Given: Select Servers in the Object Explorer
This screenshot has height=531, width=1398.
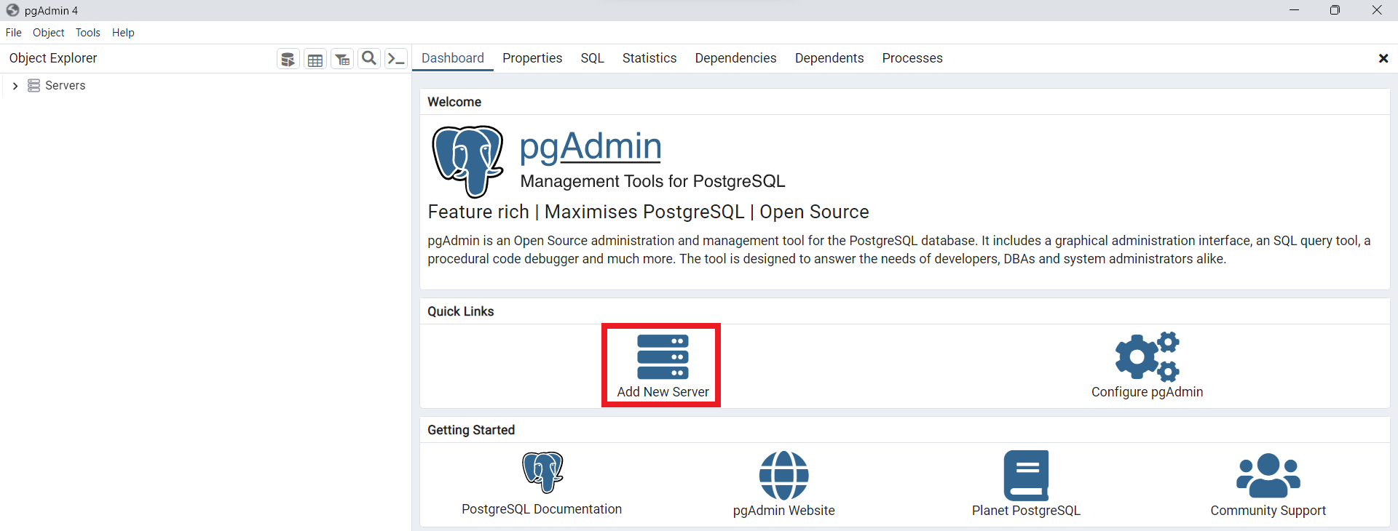Looking at the screenshot, I should [x=65, y=86].
